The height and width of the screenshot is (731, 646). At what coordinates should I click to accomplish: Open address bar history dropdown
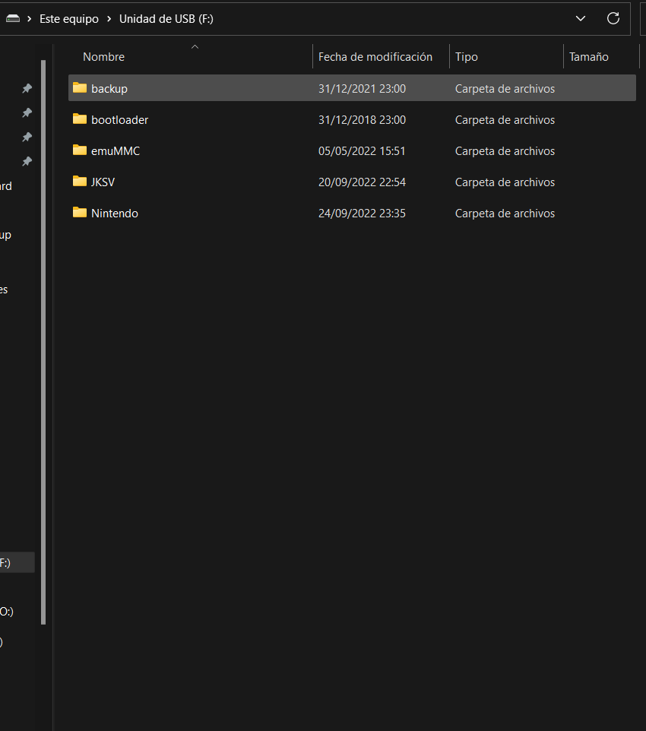click(580, 19)
